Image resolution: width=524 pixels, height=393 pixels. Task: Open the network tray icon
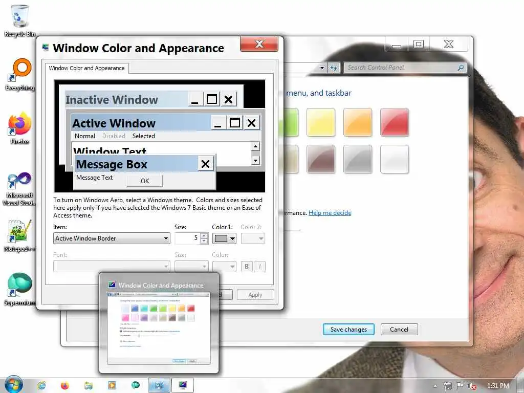(447, 386)
